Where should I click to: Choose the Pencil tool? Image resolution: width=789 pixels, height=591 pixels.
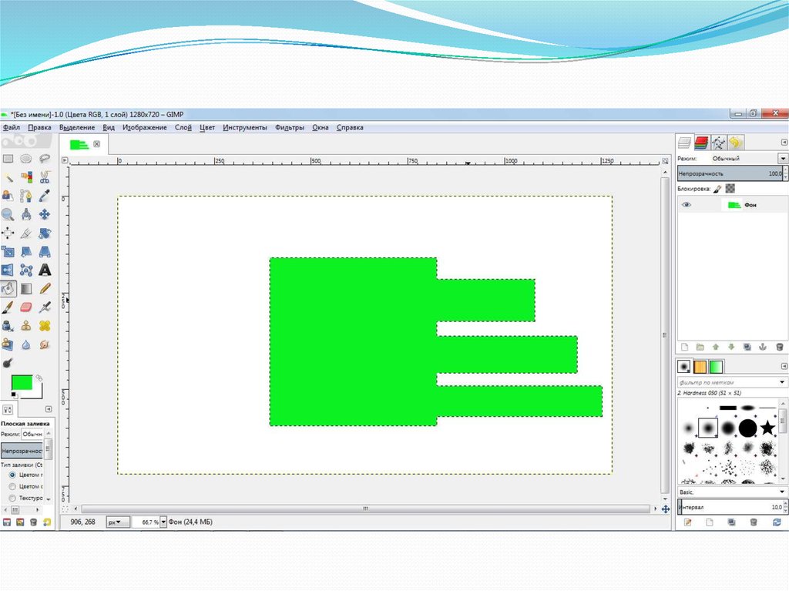[x=45, y=289]
